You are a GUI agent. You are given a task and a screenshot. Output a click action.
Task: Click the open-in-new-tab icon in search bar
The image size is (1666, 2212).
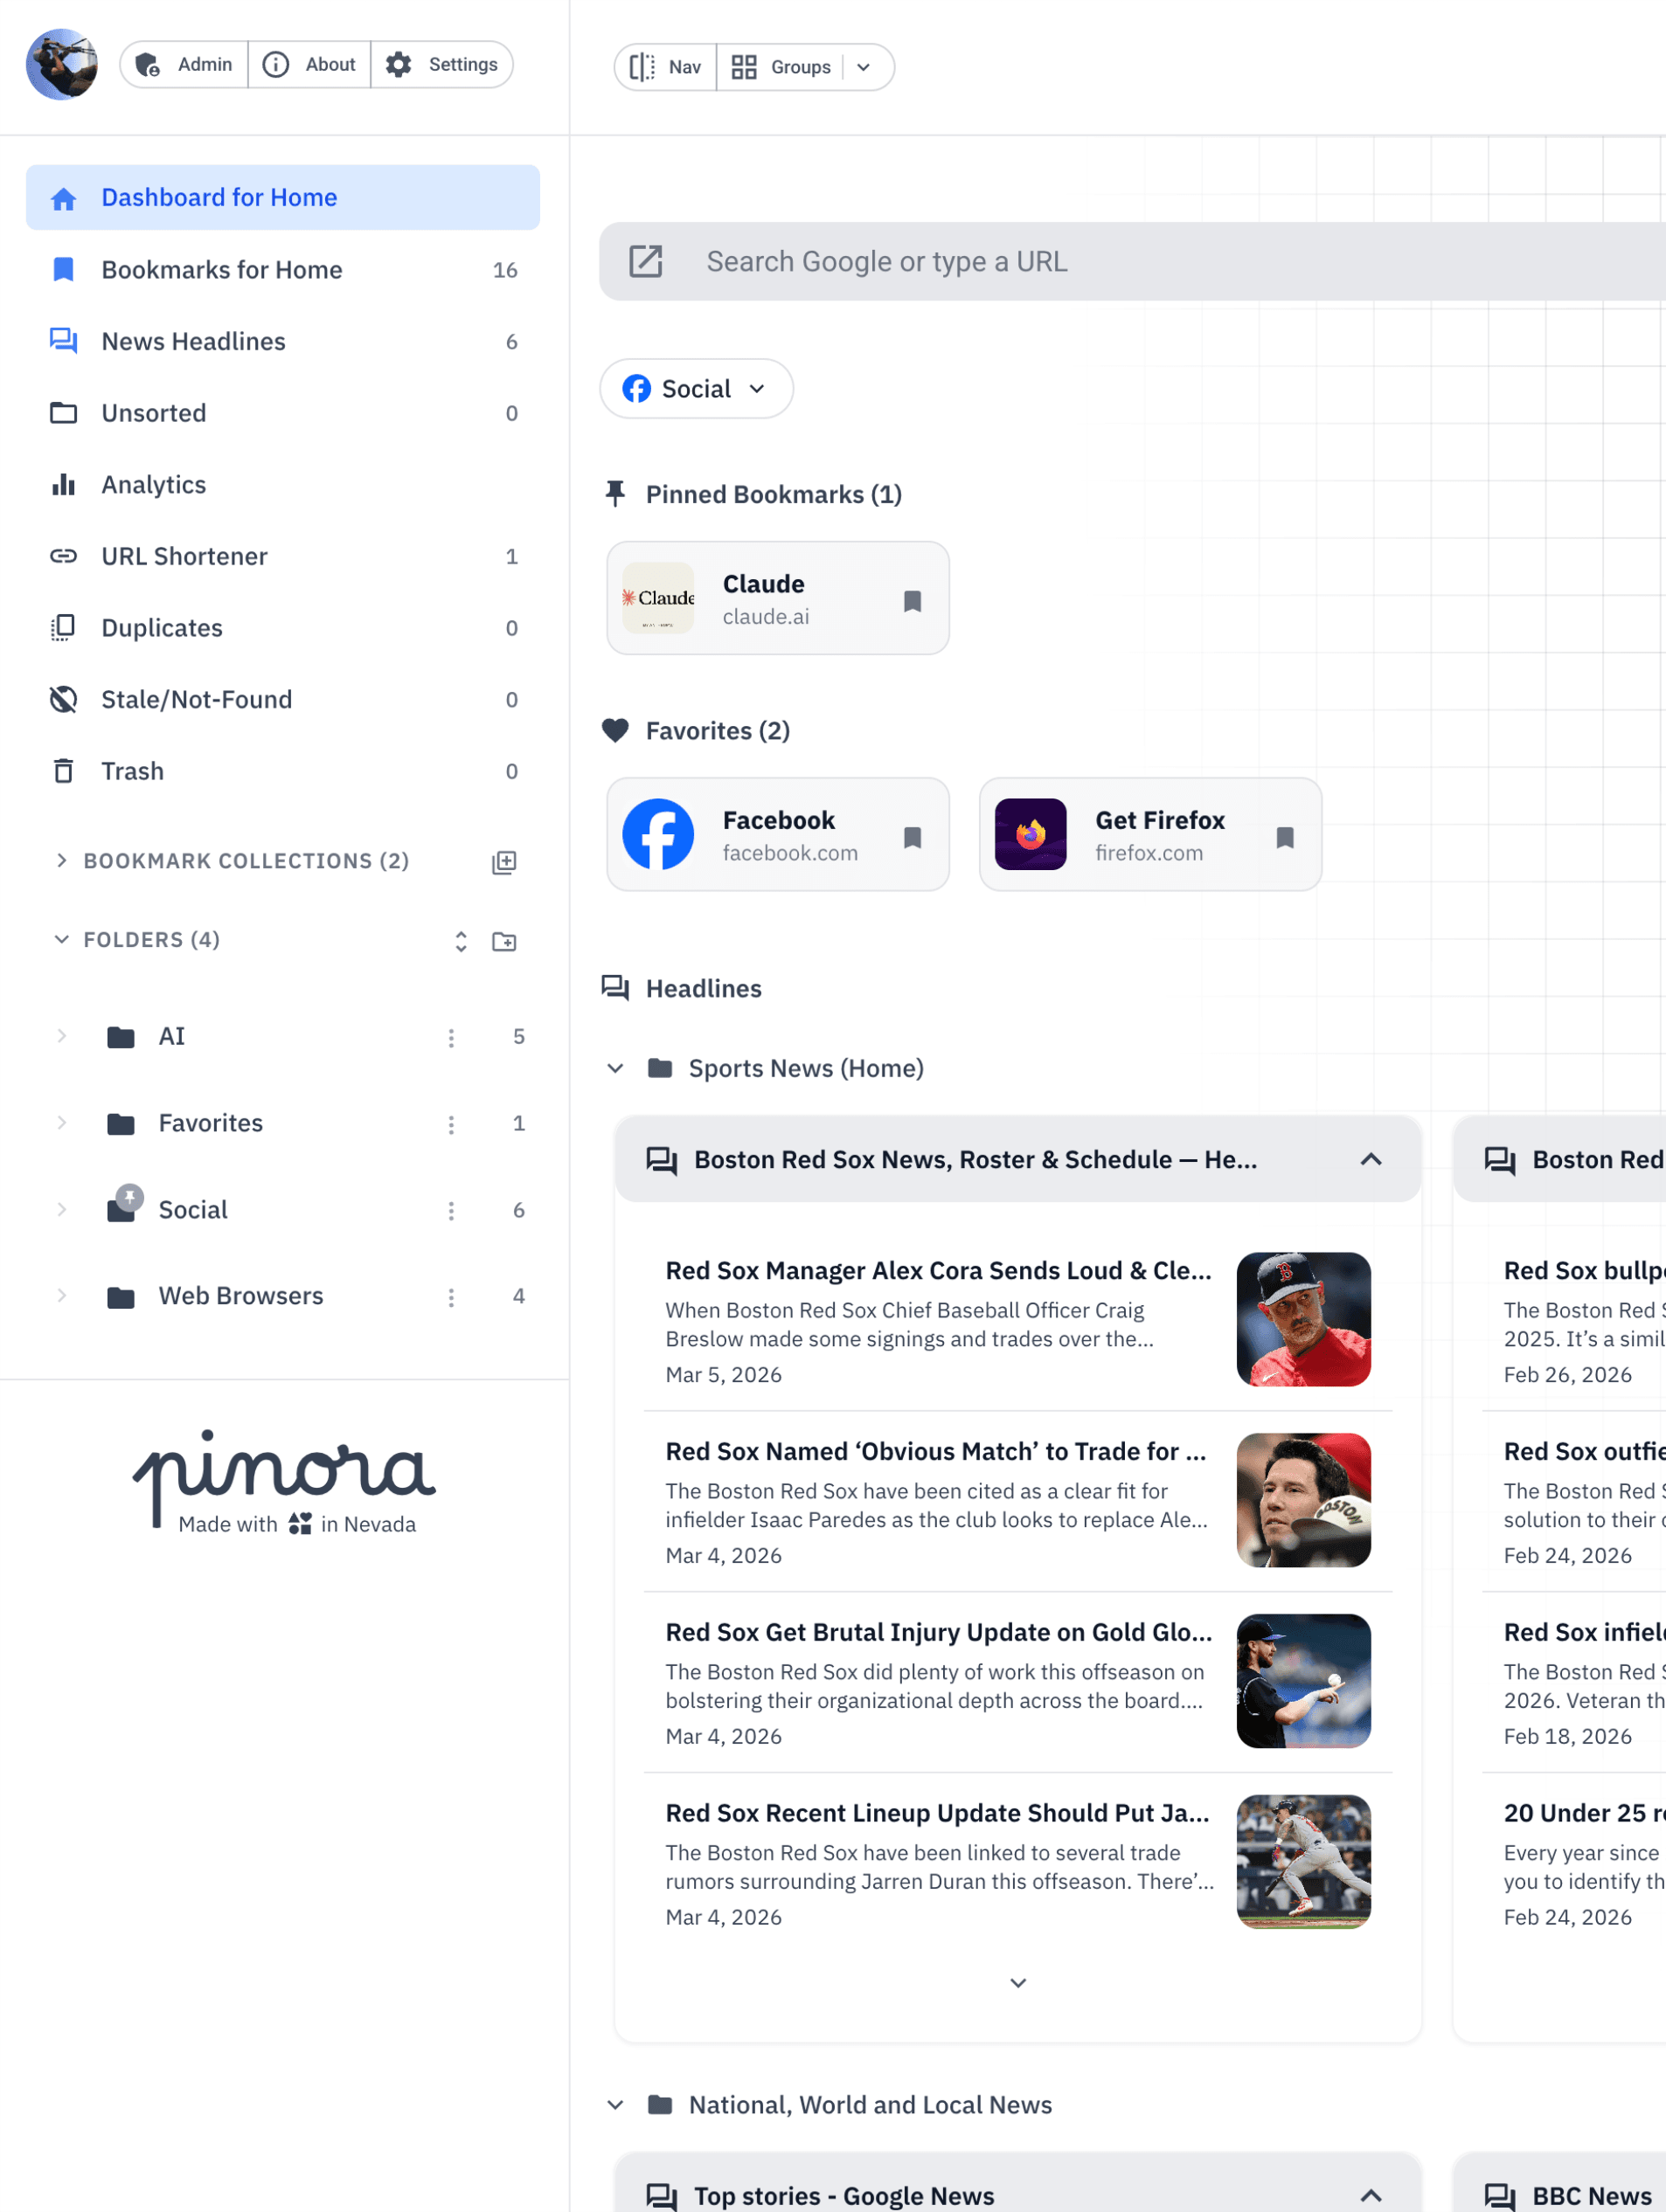coord(645,261)
